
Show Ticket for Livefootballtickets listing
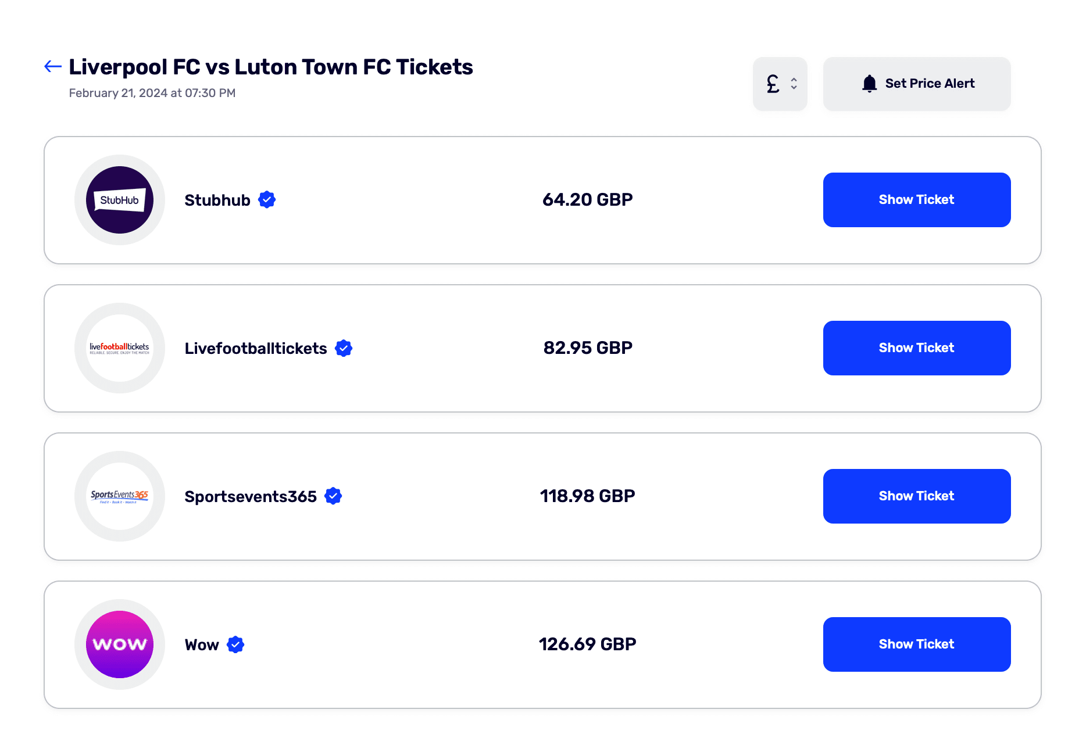[917, 348]
